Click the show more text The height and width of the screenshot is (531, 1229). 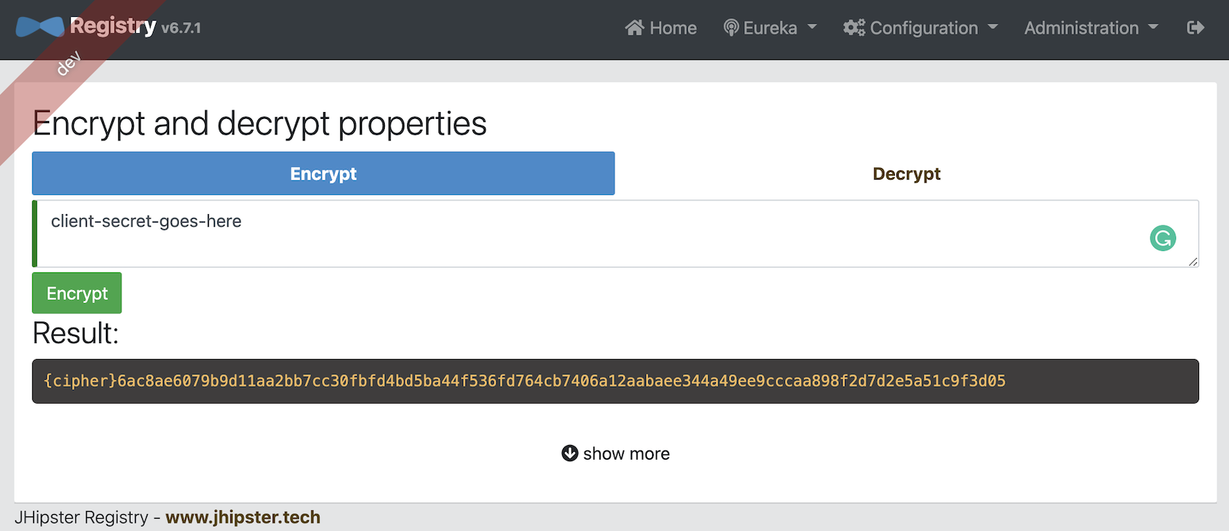[x=626, y=454]
